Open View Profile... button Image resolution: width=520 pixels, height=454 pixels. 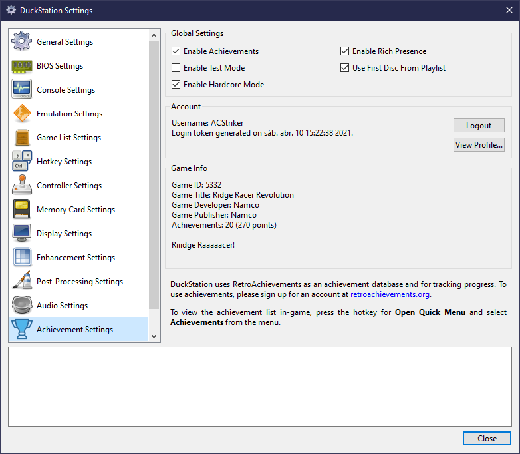coord(479,145)
